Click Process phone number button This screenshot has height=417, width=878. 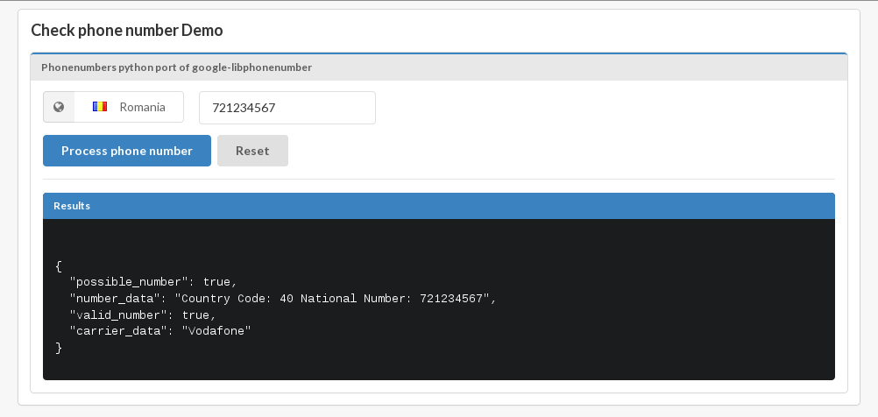(127, 151)
